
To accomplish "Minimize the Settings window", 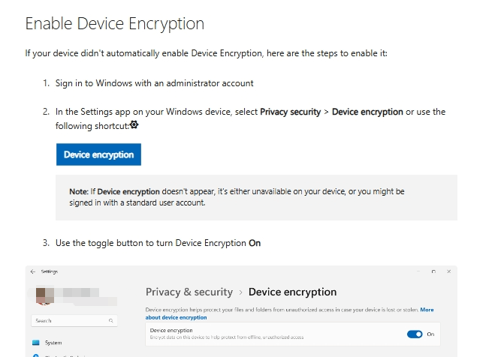I will click(x=418, y=271).
